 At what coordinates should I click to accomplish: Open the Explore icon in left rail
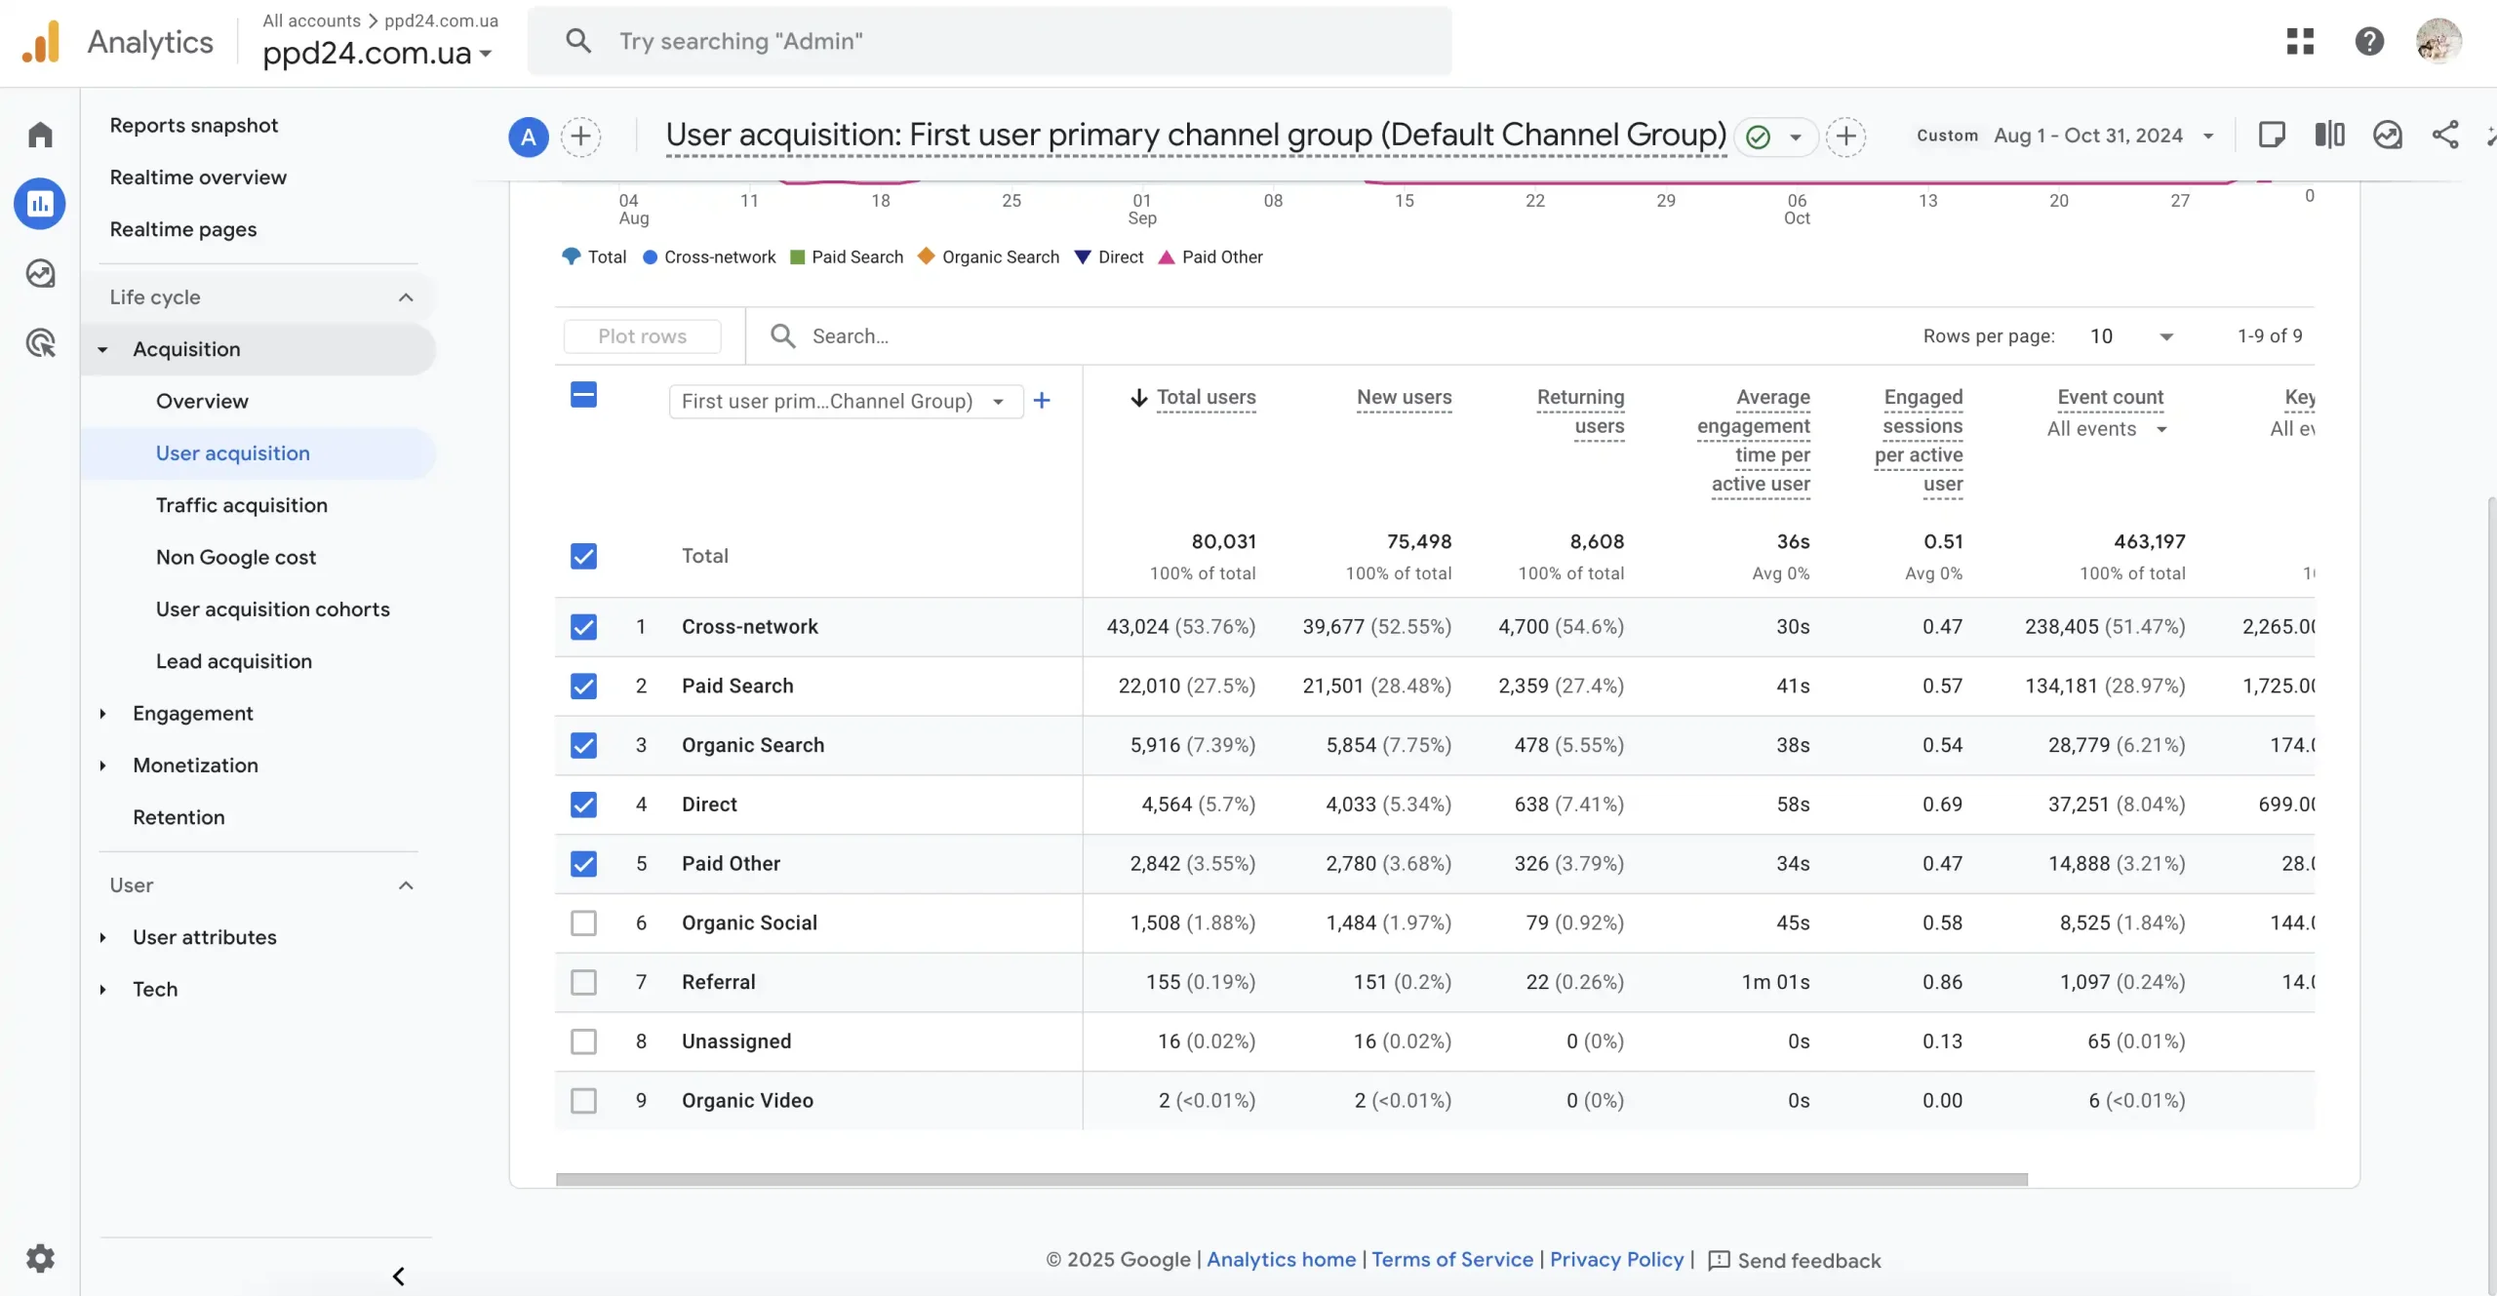coord(40,273)
